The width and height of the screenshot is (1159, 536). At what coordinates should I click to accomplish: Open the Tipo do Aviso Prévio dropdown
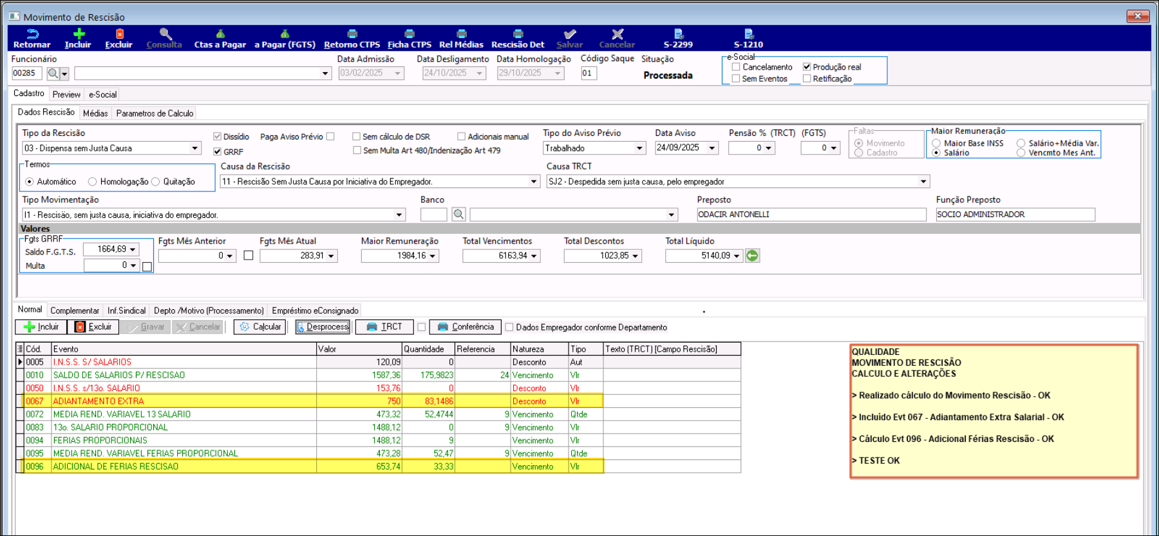click(x=639, y=148)
